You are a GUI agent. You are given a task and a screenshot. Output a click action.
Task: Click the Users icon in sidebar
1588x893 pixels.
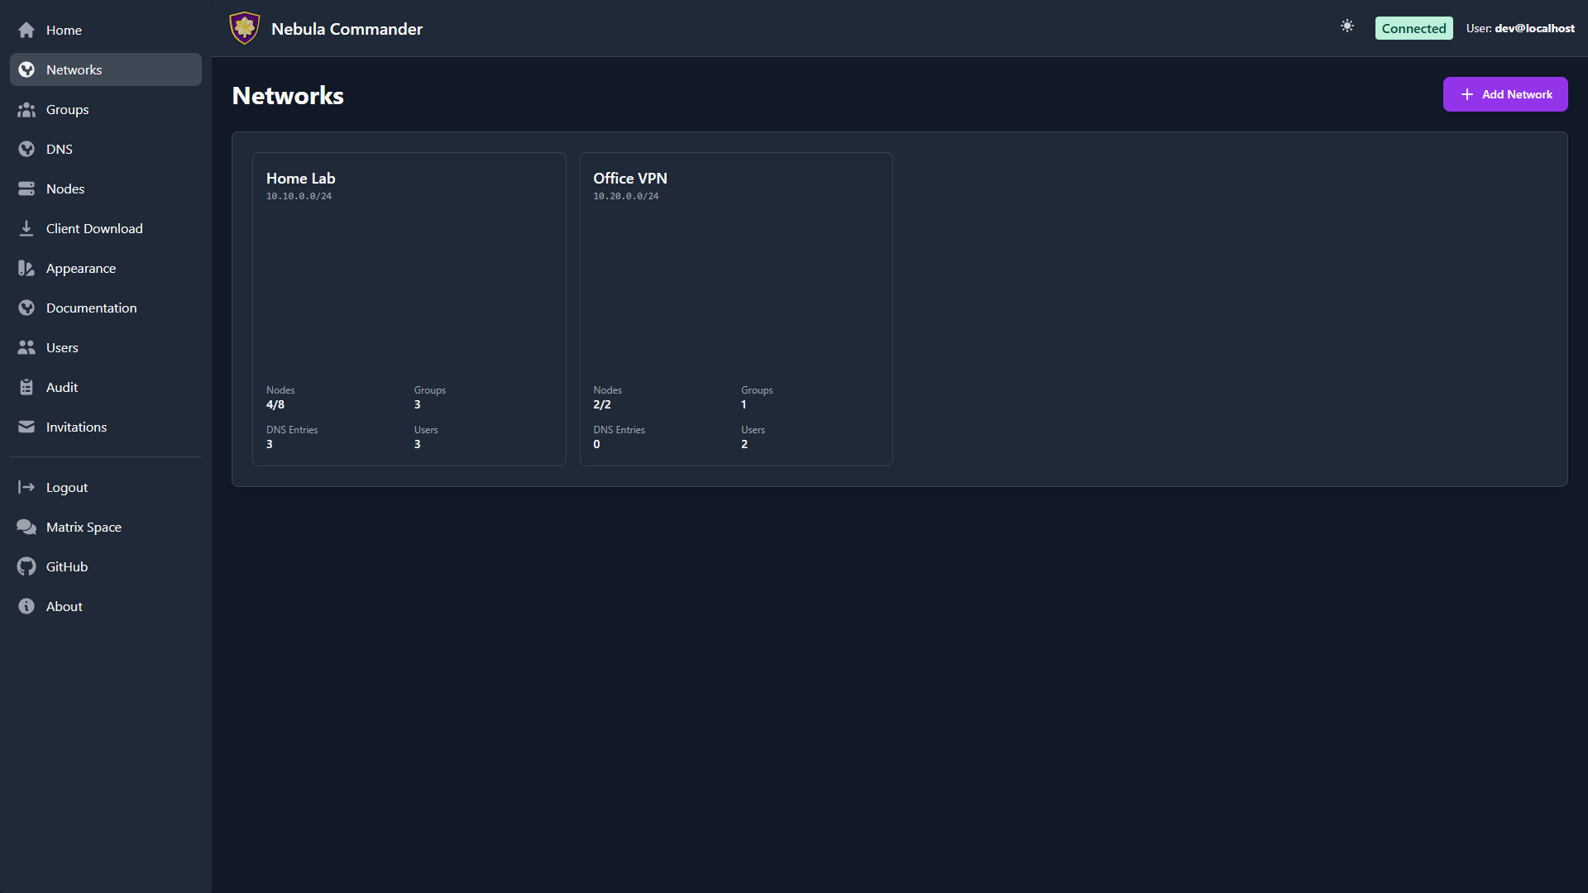coord(26,347)
